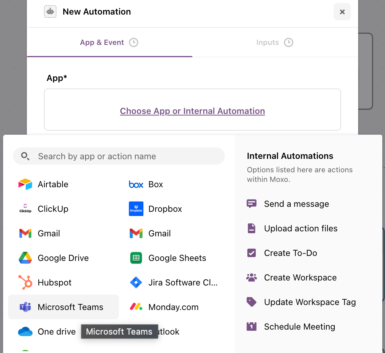Select the One drive cloud icon
385x353 pixels.
(25, 332)
